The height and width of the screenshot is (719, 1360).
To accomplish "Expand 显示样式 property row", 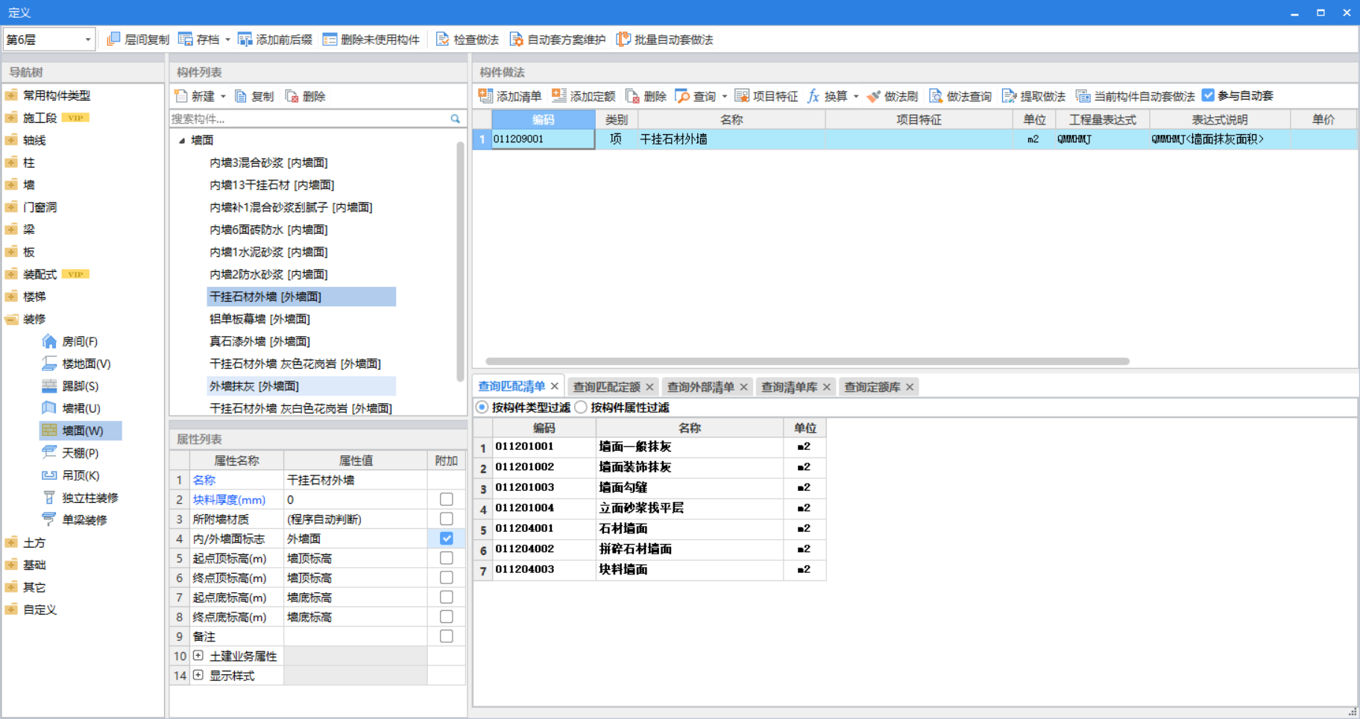I will click(198, 675).
